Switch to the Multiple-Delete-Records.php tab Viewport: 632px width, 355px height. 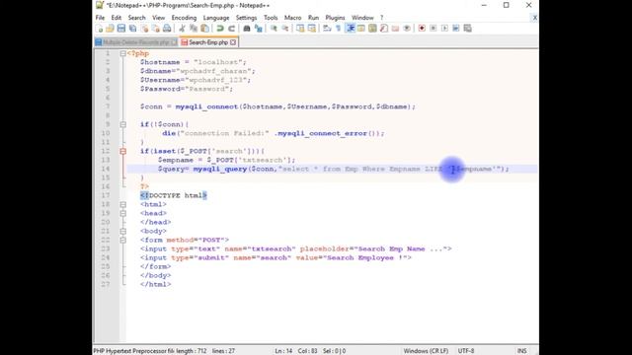pos(135,42)
